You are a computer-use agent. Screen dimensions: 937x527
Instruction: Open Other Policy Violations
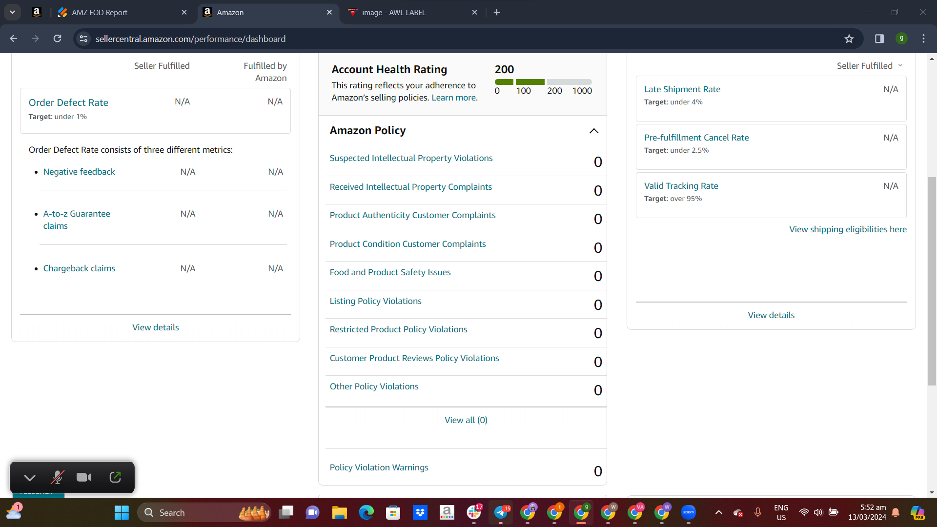pos(374,386)
